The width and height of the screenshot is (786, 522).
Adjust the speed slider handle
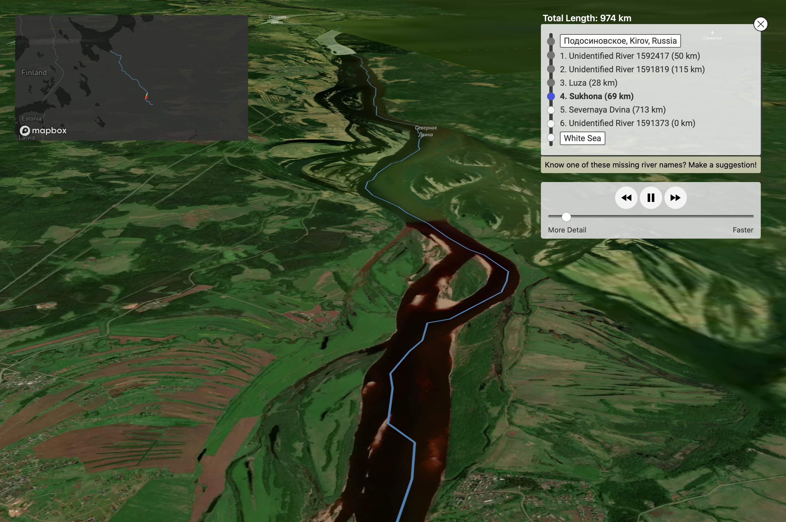[566, 217]
